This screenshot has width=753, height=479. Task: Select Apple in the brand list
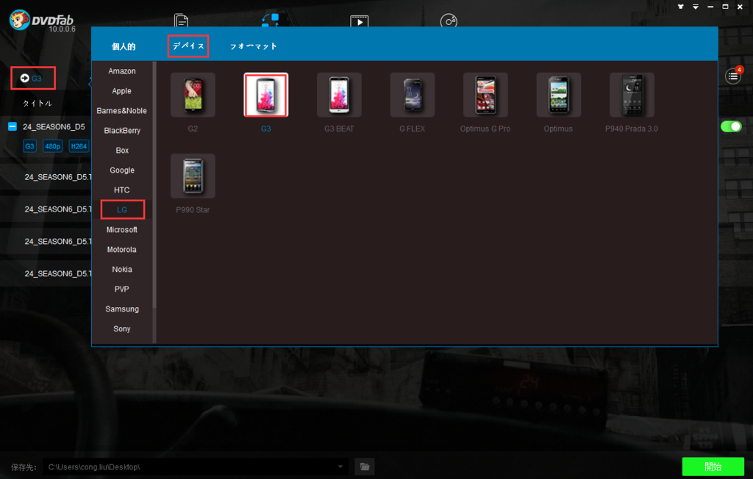pos(122,90)
